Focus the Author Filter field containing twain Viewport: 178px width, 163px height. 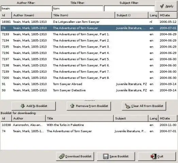(26, 8)
